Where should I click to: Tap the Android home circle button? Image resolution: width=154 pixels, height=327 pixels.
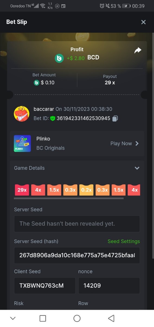tap(77, 318)
